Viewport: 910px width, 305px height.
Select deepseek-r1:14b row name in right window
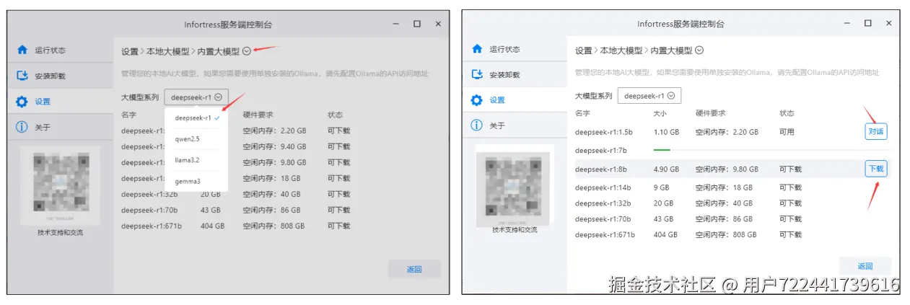(x=603, y=187)
